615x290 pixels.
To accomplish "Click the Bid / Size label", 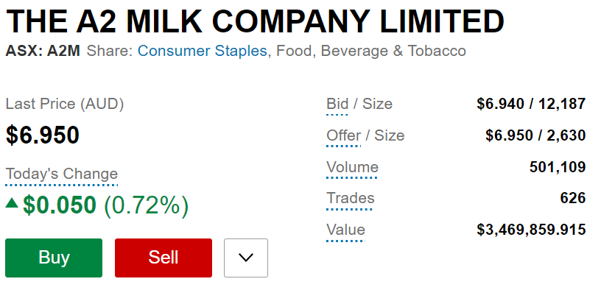I will pos(359,104).
